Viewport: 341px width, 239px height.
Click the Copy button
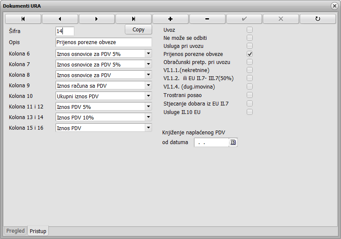click(138, 30)
